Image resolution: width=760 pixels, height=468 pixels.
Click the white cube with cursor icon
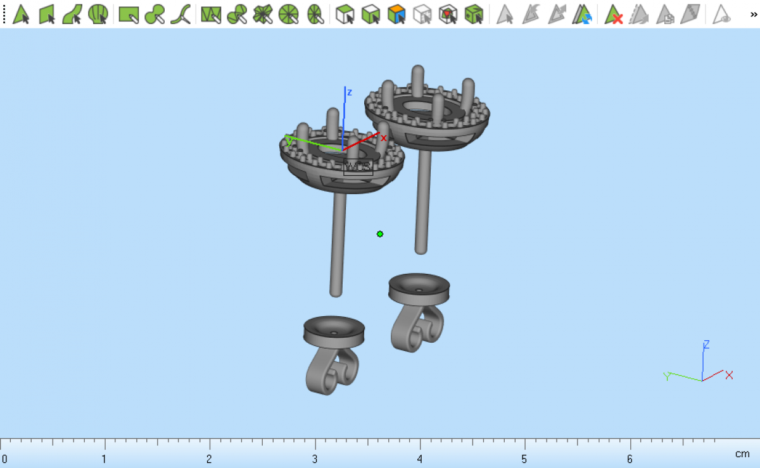point(345,14)
